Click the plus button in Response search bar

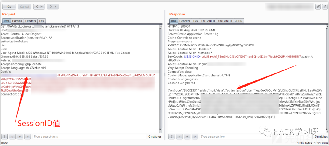[x=187, y=137]
